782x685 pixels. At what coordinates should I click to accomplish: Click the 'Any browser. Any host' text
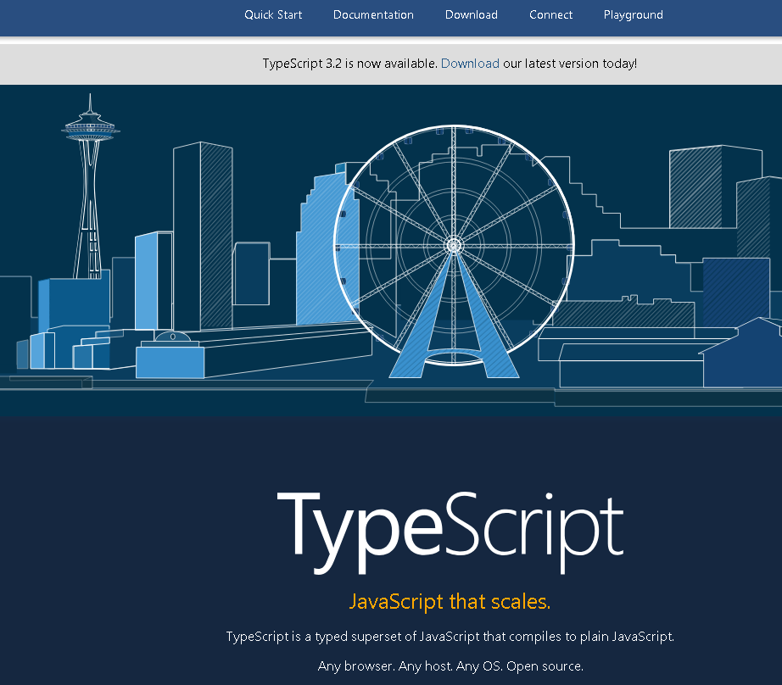[450, 666]
